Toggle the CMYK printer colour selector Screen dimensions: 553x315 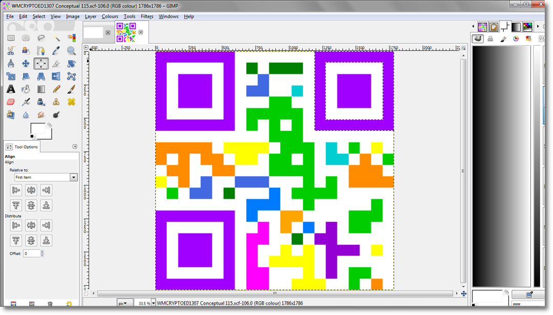pos(491,39)
